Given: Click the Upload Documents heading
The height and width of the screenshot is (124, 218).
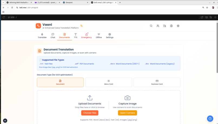Looking at the screenshot, I should 90,104.
